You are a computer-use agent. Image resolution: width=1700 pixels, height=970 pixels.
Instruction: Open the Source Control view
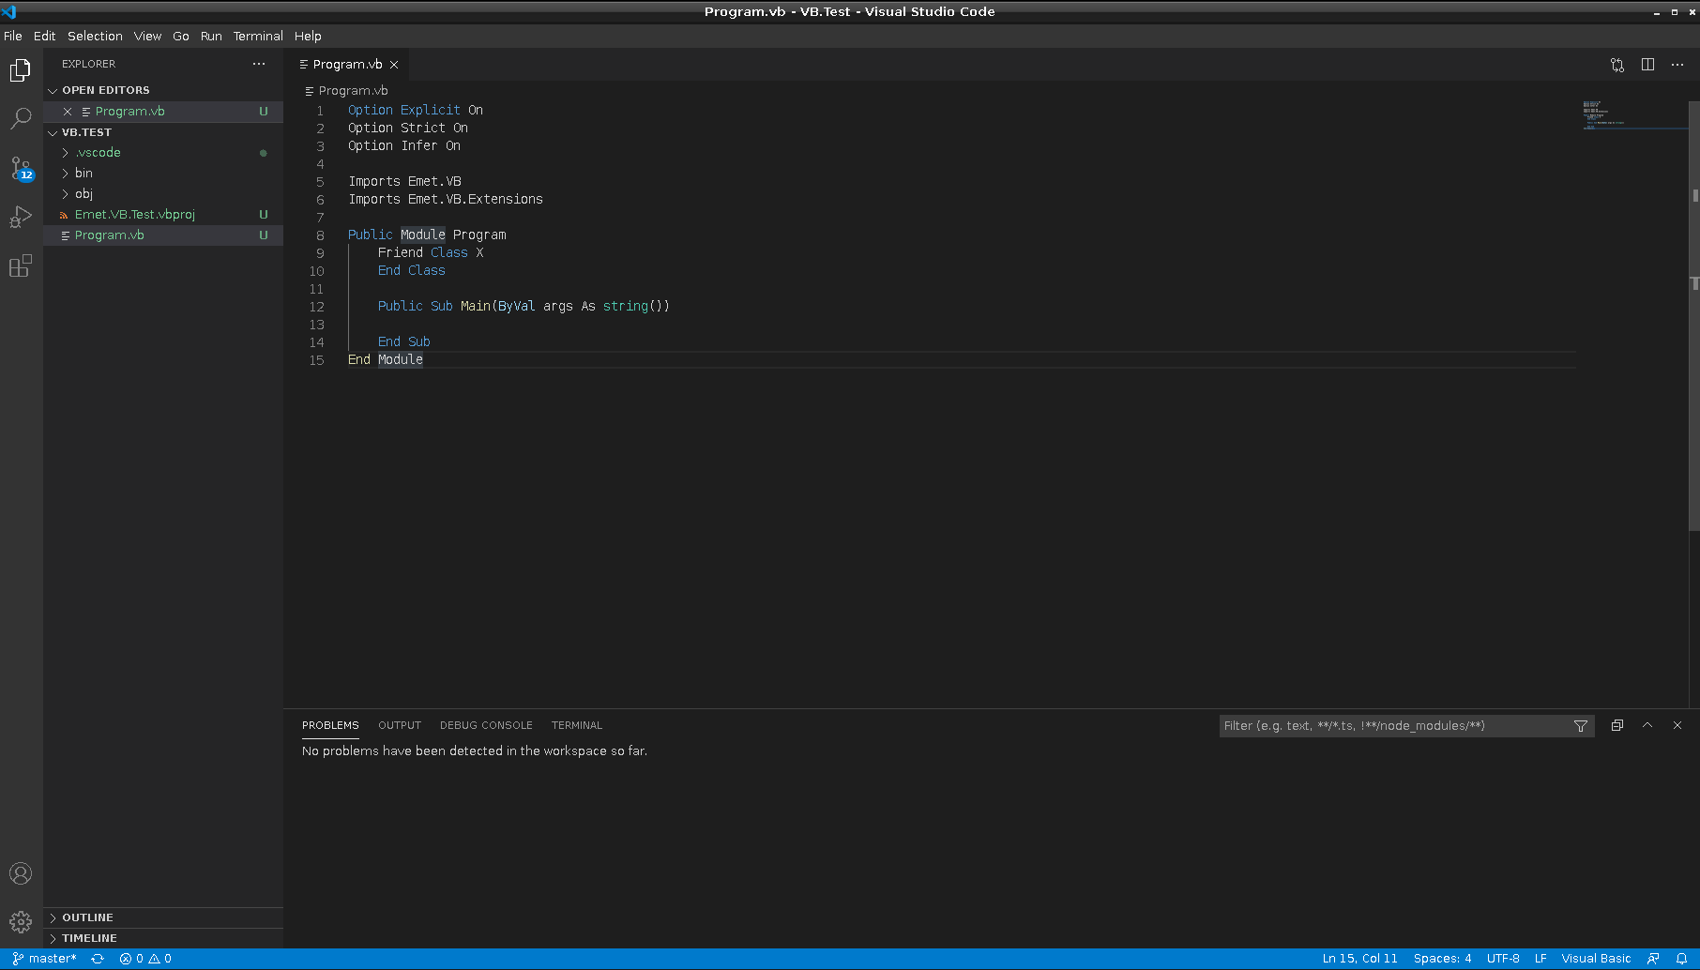(x=21, y=168)
